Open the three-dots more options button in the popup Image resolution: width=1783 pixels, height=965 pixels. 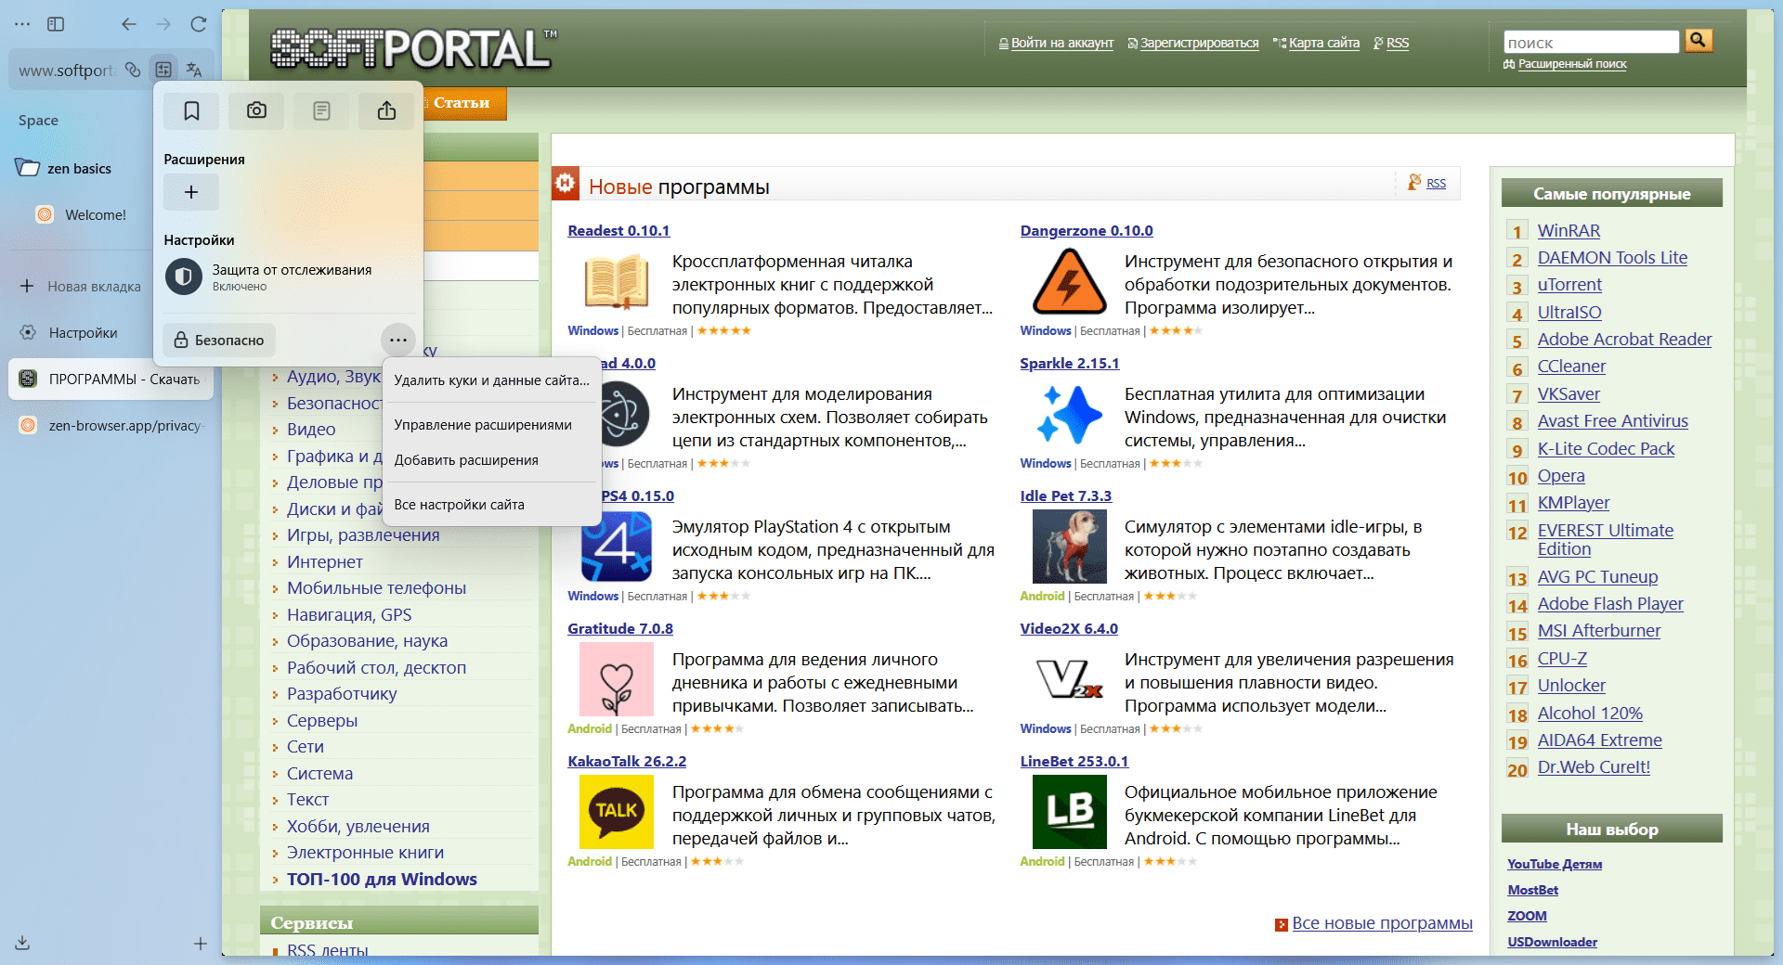[398, 340]
